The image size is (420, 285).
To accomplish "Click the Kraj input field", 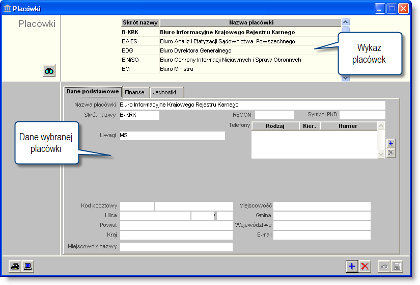I will pyautogui.click(x=176, y=235).
